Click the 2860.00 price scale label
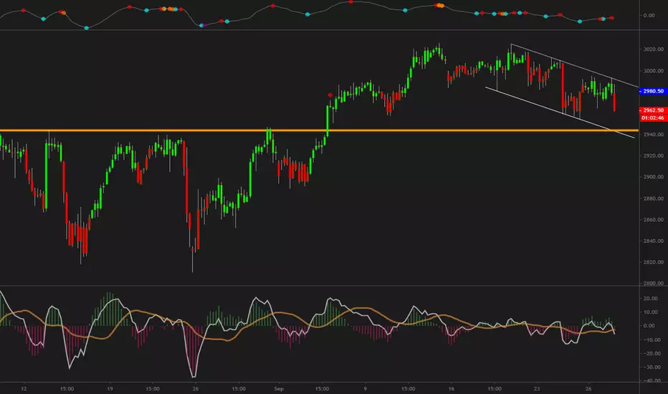This screenshot has width=668, height=394. click(x=654, y=220)
